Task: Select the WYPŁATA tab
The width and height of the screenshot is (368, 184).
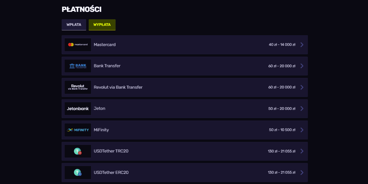Action: [x=102, y=25]
